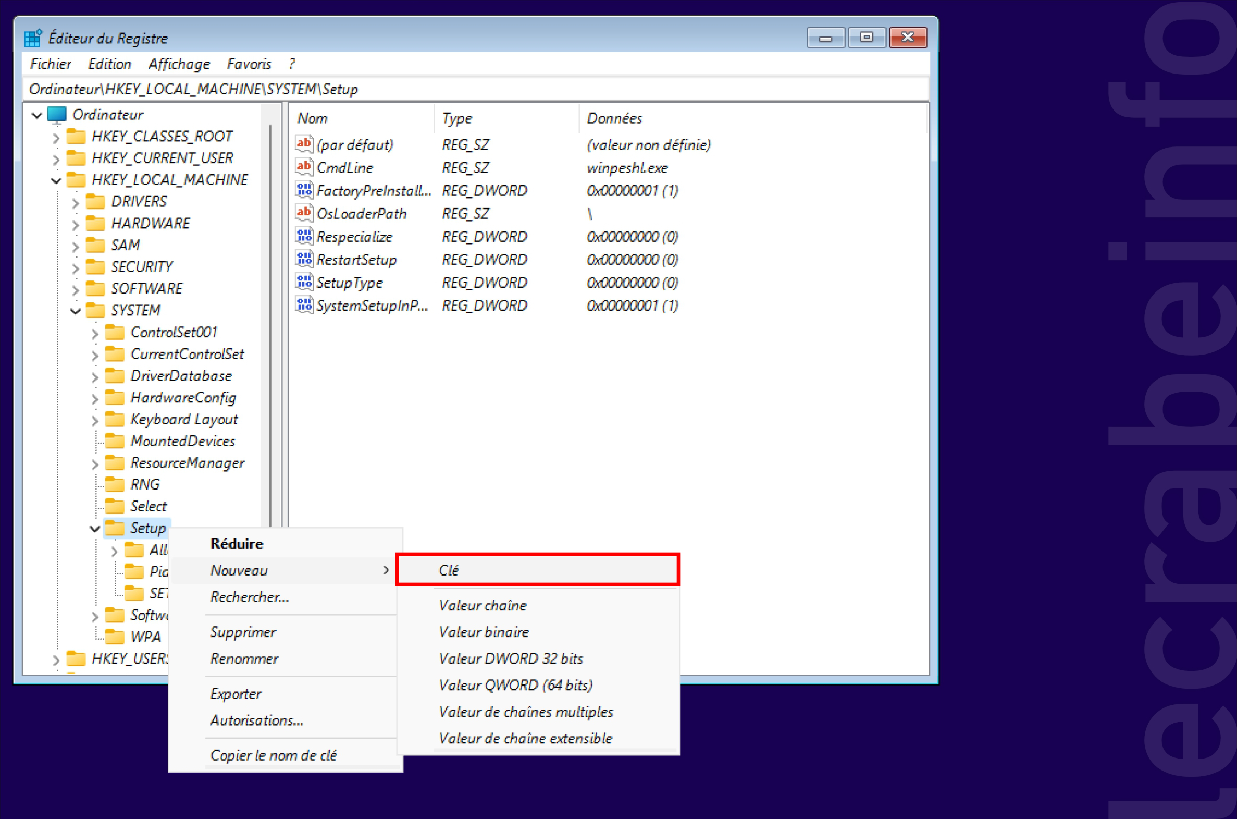This screenshot has width=1237, height=819.
Task: Select the SetupType DWORD icon
Action: [x=304, y=282]
